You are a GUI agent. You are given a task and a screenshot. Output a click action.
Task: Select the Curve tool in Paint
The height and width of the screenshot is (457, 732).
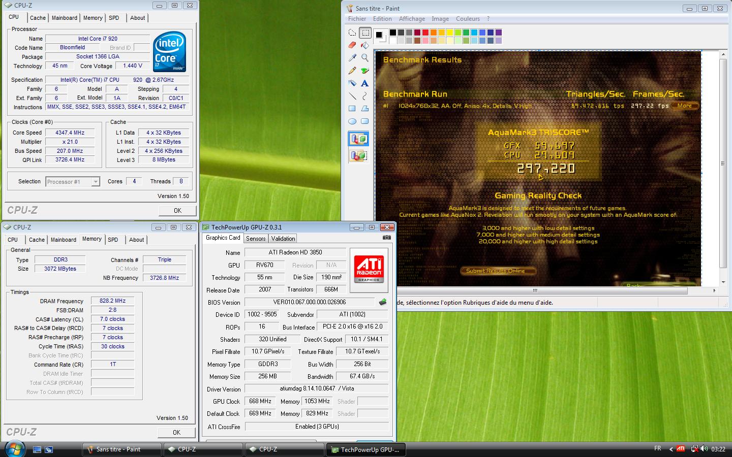365,96
